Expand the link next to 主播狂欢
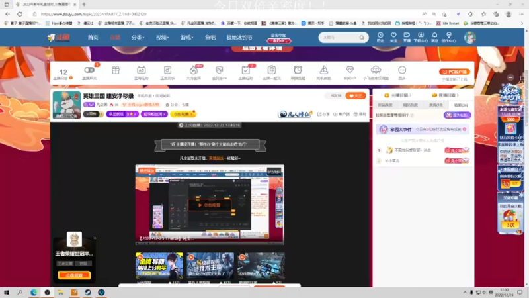Image resolution: width=529 pixels, height=298 pixels. (445, 95)
